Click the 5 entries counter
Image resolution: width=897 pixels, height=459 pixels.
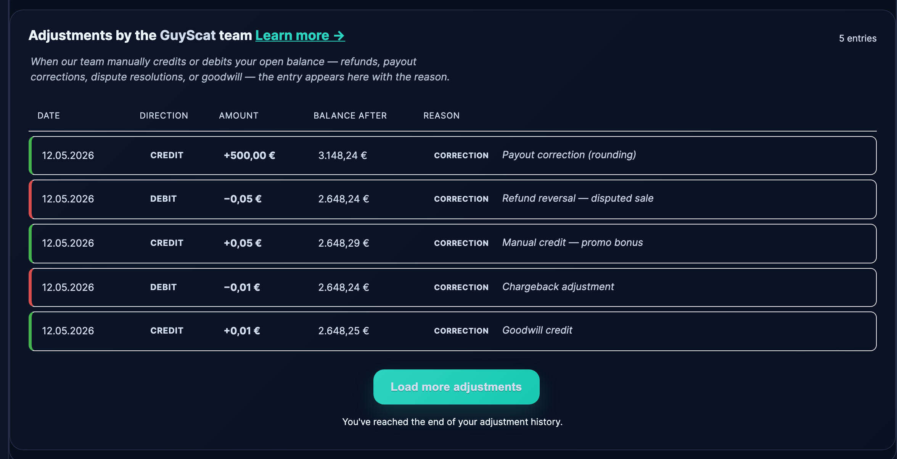pos(857,39)
